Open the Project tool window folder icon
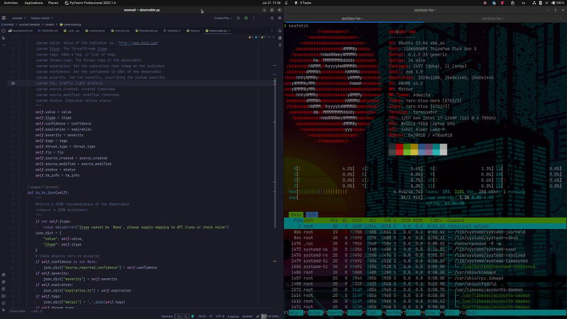Screen dimensions: 567x319 point(3,31)
